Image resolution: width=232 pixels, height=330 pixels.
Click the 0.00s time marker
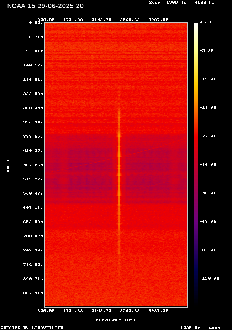click(36, 22)
